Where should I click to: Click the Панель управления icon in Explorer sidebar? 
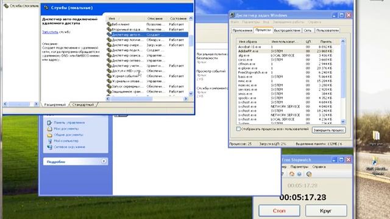[49, 123]
